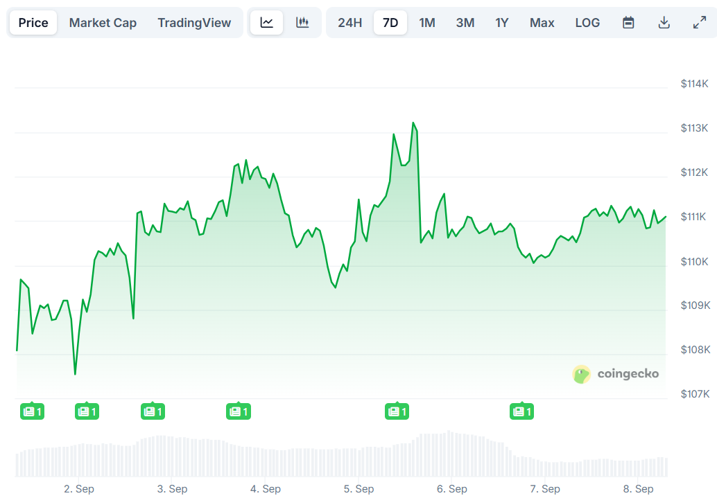Screen dimensions: 717x498
Task: Switch to candlestick chart view icon
Action: [x=302, y=22]
